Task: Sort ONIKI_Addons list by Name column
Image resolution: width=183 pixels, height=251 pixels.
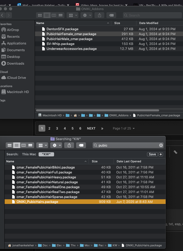Action: click(x=73, y=23)
